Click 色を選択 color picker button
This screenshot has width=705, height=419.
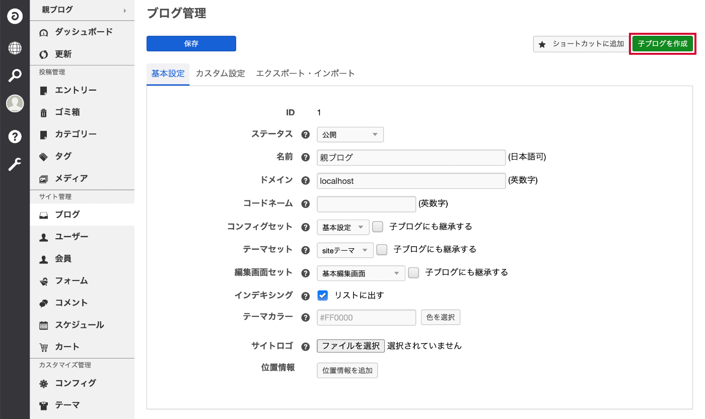click(x=440, y=317)
